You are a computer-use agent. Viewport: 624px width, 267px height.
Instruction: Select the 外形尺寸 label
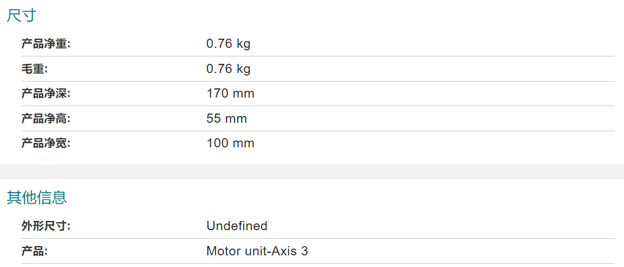pyautogui.click(x=46, y=226)
